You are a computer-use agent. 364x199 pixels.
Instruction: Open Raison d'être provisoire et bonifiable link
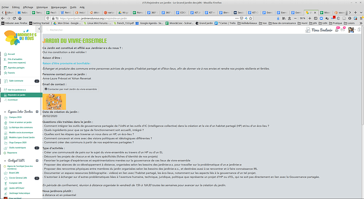[x=66, y=63]
